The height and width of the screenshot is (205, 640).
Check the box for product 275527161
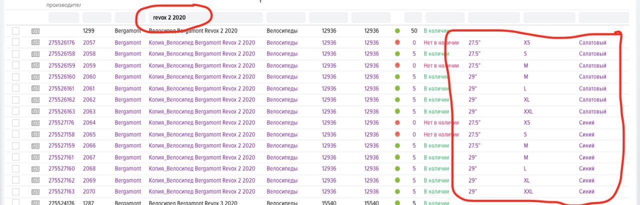point(15,157)
